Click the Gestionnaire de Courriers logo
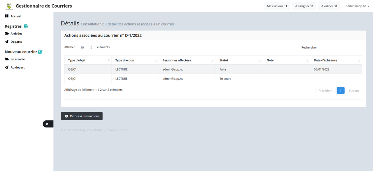 tap(10, 6)
